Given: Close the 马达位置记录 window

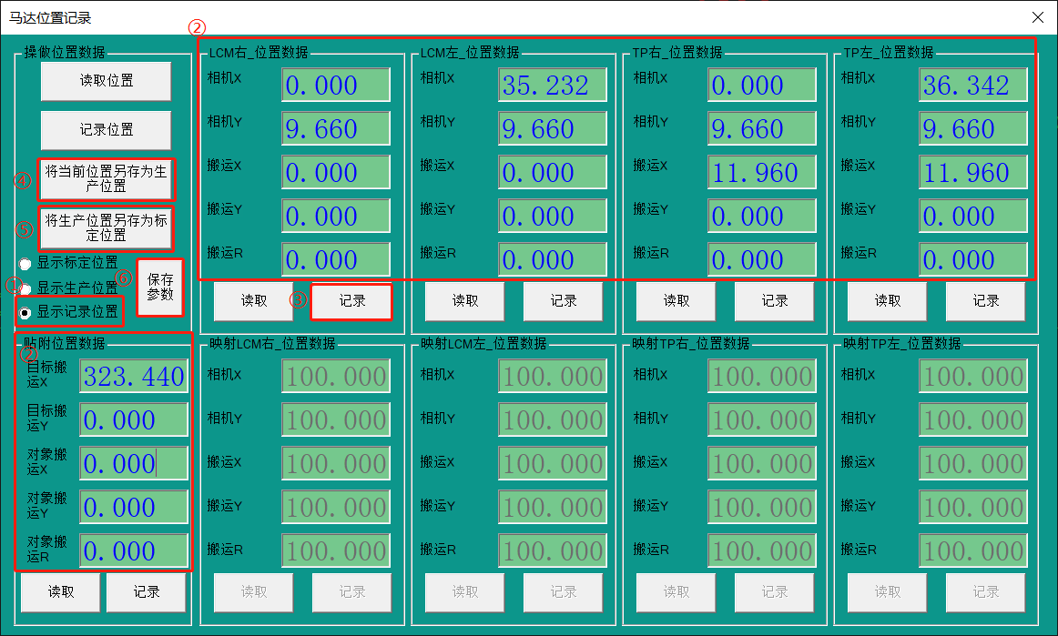Looking at the screenshot, I should click(1037, 17).
